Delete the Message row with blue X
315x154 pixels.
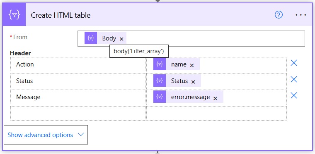[x=294, y=96]
